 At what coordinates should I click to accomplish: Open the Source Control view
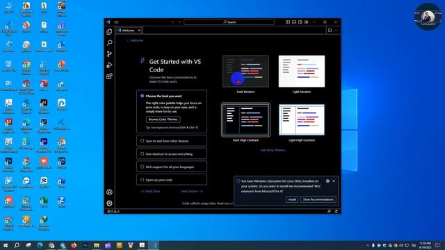pos(109,54)
